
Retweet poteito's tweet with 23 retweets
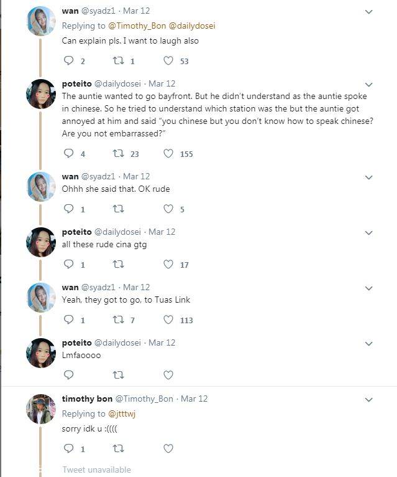(117, 154)
